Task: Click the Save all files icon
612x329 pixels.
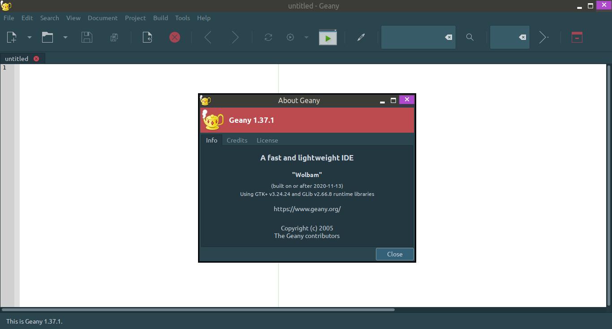Action: point(114,37)
